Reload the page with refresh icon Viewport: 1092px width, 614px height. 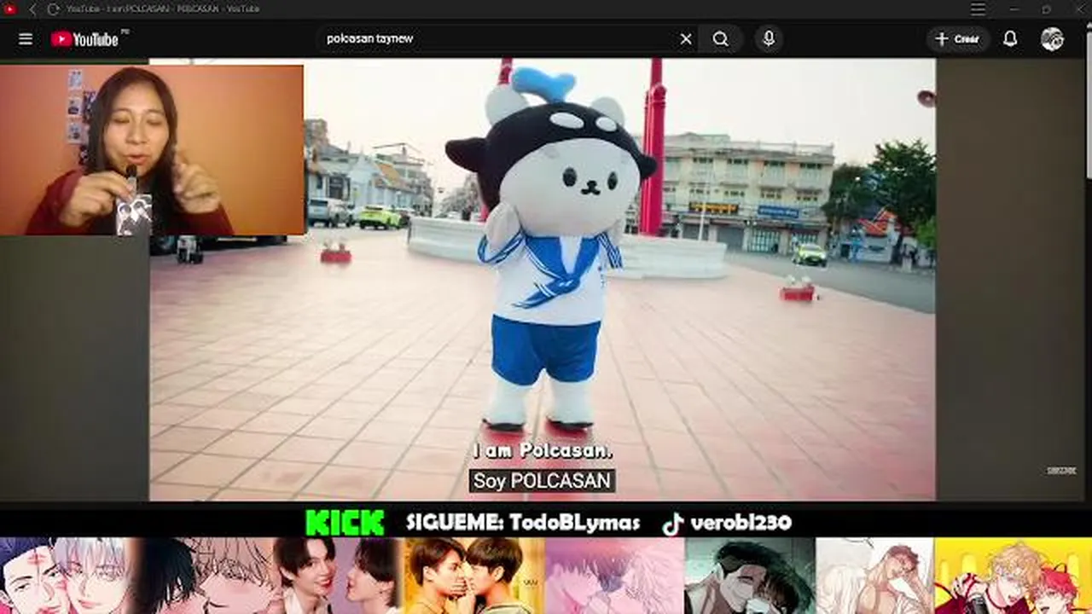(x=53, y=9)
